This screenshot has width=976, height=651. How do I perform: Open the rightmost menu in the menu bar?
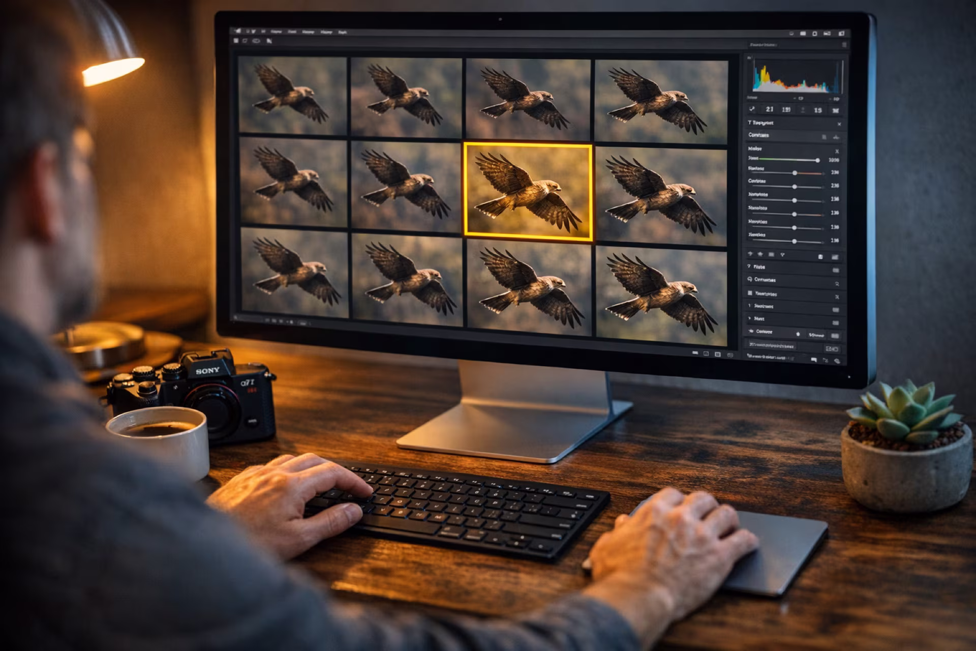point(343,32)
